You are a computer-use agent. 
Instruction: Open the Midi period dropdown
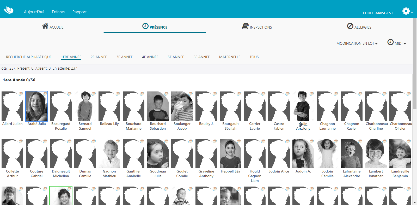397,43
